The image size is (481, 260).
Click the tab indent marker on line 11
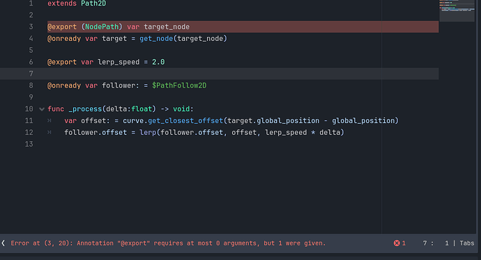pos(49,121)
